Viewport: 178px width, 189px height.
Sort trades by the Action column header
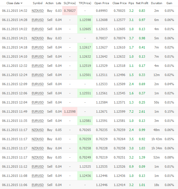[x=49, y=3]
